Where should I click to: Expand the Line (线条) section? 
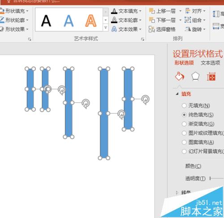[x=177, y=193]
